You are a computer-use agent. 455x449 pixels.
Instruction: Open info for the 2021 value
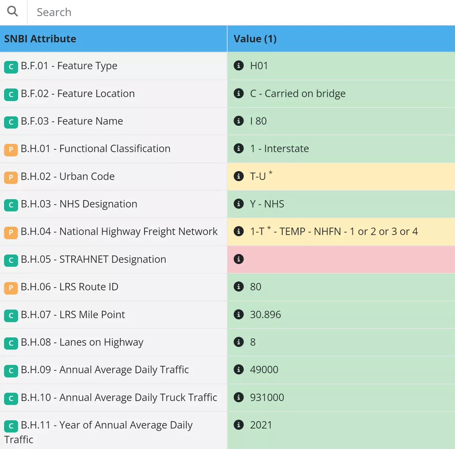coord(239,425)
